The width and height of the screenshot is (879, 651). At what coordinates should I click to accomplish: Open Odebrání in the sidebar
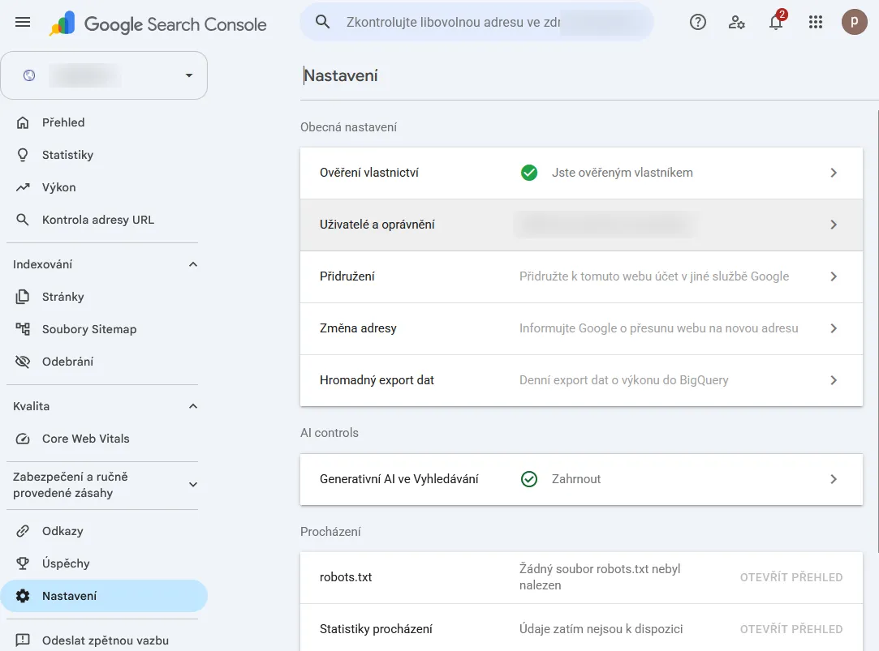[x=104, y=362]
